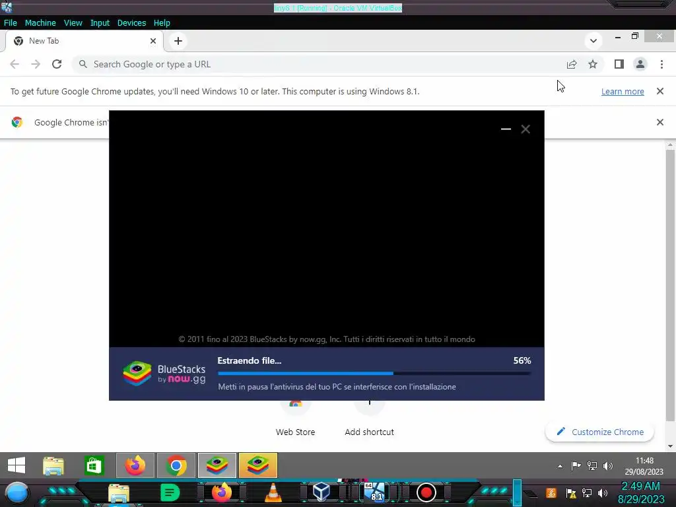Switch to Windows 8.1 VM taskbar icon
This screenshot has width=676, height=507.
[x=374, y=492]
